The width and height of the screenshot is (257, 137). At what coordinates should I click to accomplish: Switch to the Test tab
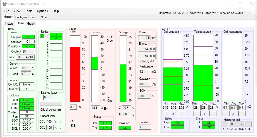tap(33, 17)
